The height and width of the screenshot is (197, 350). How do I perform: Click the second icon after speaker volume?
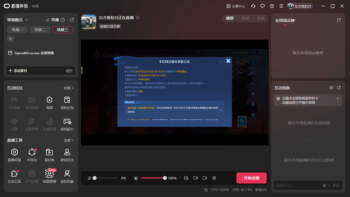195,178
